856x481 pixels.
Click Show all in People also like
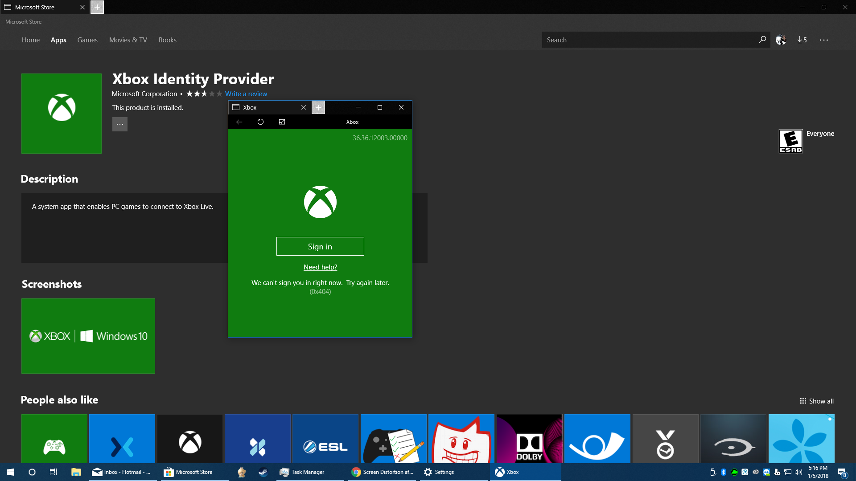817,401
